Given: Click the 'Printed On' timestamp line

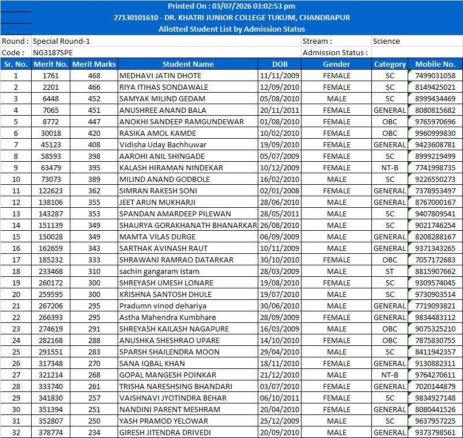Looking at the screenshot, I should (x=232, y=6).
